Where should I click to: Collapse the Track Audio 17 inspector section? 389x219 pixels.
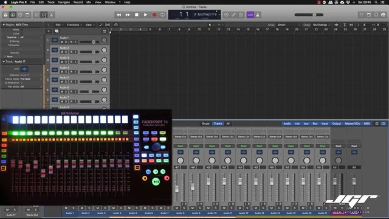click(4, 61)
